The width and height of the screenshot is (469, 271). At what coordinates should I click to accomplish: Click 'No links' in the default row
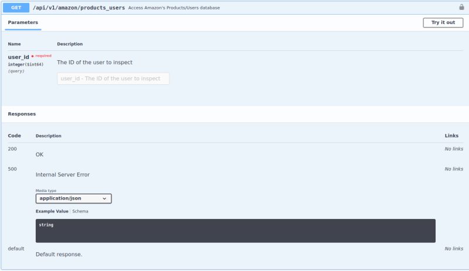click(x=454, y=249)
